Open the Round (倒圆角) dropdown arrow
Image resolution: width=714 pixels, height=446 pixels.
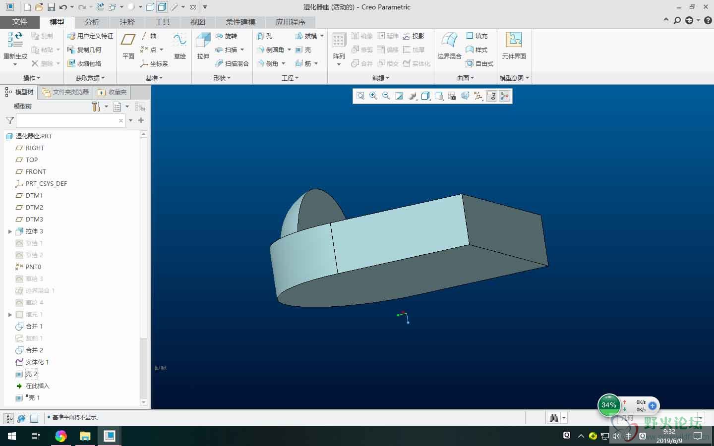click(x=290, y=50)
